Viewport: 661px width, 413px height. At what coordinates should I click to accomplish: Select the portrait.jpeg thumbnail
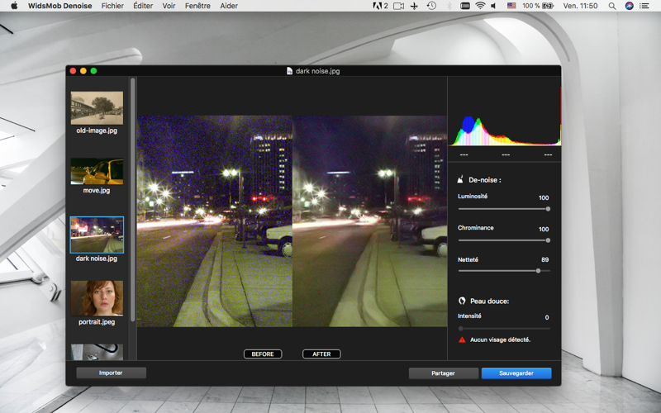[97, 298]
